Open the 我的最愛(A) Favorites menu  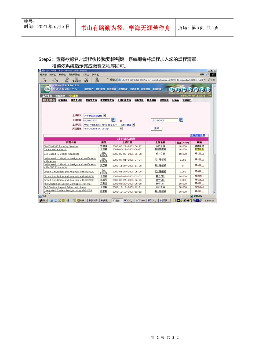point(74,75)
